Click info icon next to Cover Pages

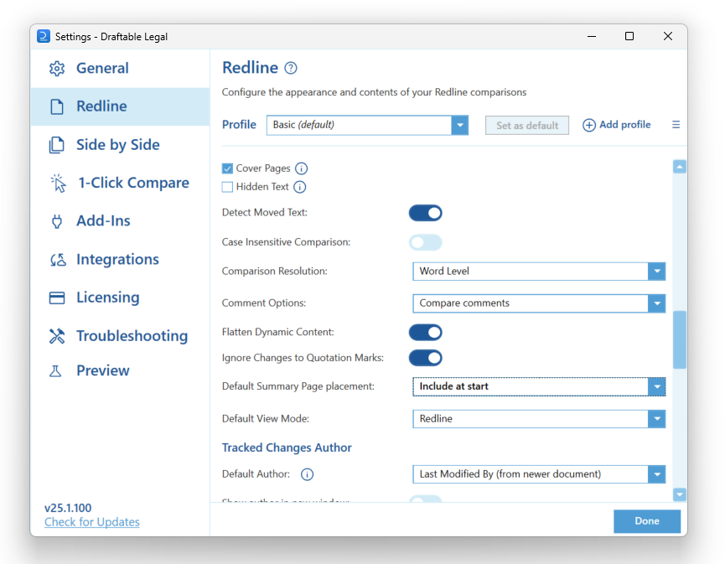click(x=302, y=168)
